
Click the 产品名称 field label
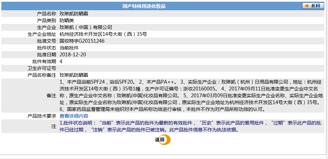pyautogui.click(x=47, y=14)
